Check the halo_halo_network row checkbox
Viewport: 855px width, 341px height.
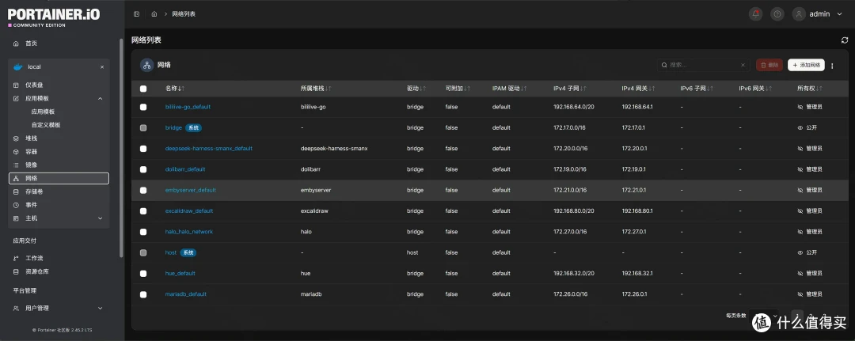point(143,232)
